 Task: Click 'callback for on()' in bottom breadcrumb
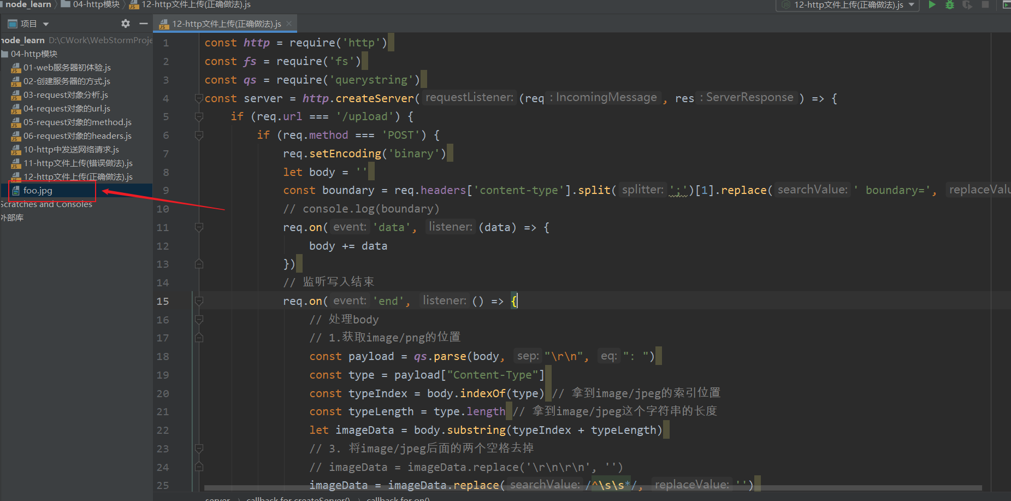pos(398,498)
